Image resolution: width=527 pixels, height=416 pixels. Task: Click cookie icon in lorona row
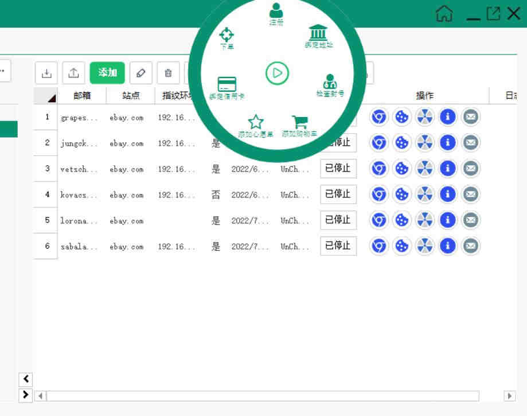click(401, 220)
